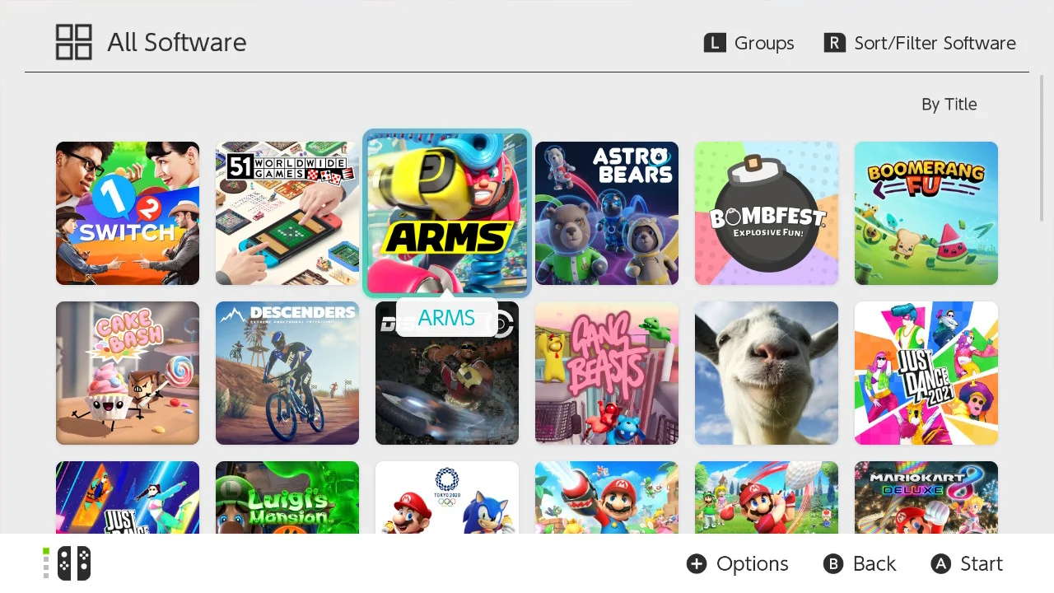Open the Descenders game icon

[x=287, y=373]
